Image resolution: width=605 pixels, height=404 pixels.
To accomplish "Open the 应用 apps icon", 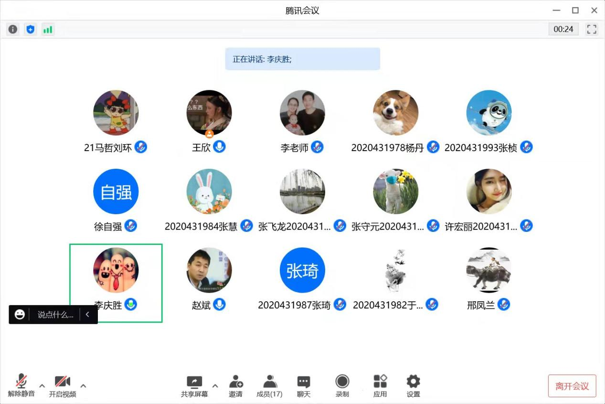I will [x=380, y=385].
